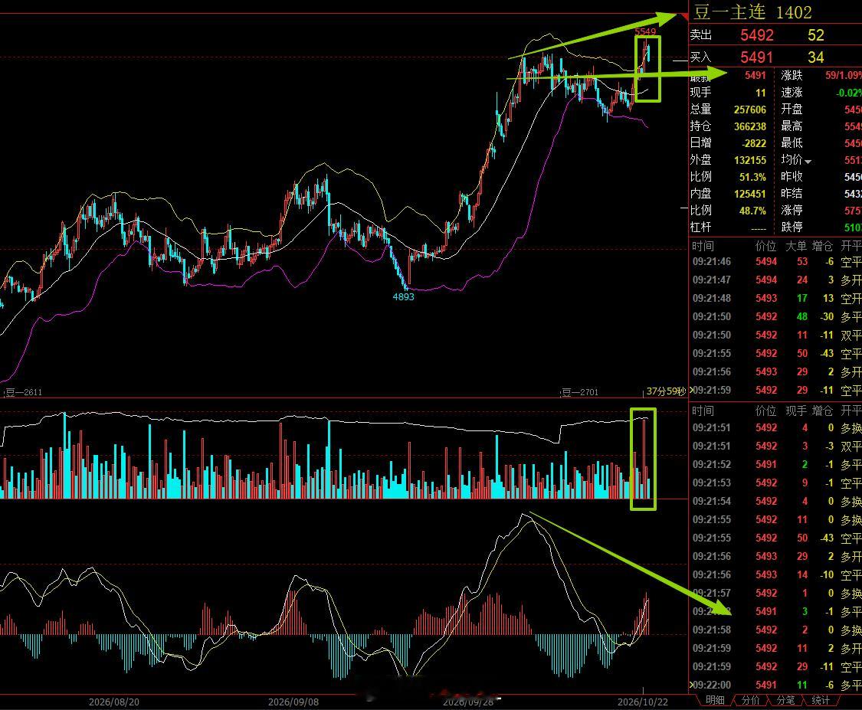Click the 豆一2701 contract marker

tap(580, 392)
